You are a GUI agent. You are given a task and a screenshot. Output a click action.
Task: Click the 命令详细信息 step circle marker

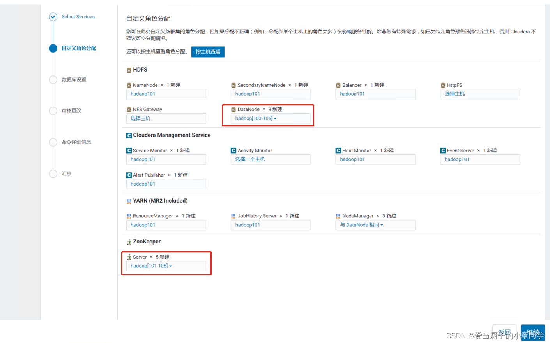[53, 142]
